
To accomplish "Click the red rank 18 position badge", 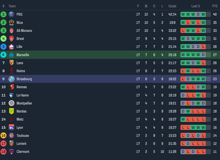I will point(3,152).
